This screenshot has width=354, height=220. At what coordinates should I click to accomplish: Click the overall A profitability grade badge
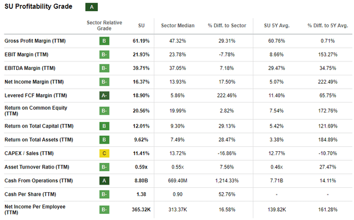coord(91,7)
